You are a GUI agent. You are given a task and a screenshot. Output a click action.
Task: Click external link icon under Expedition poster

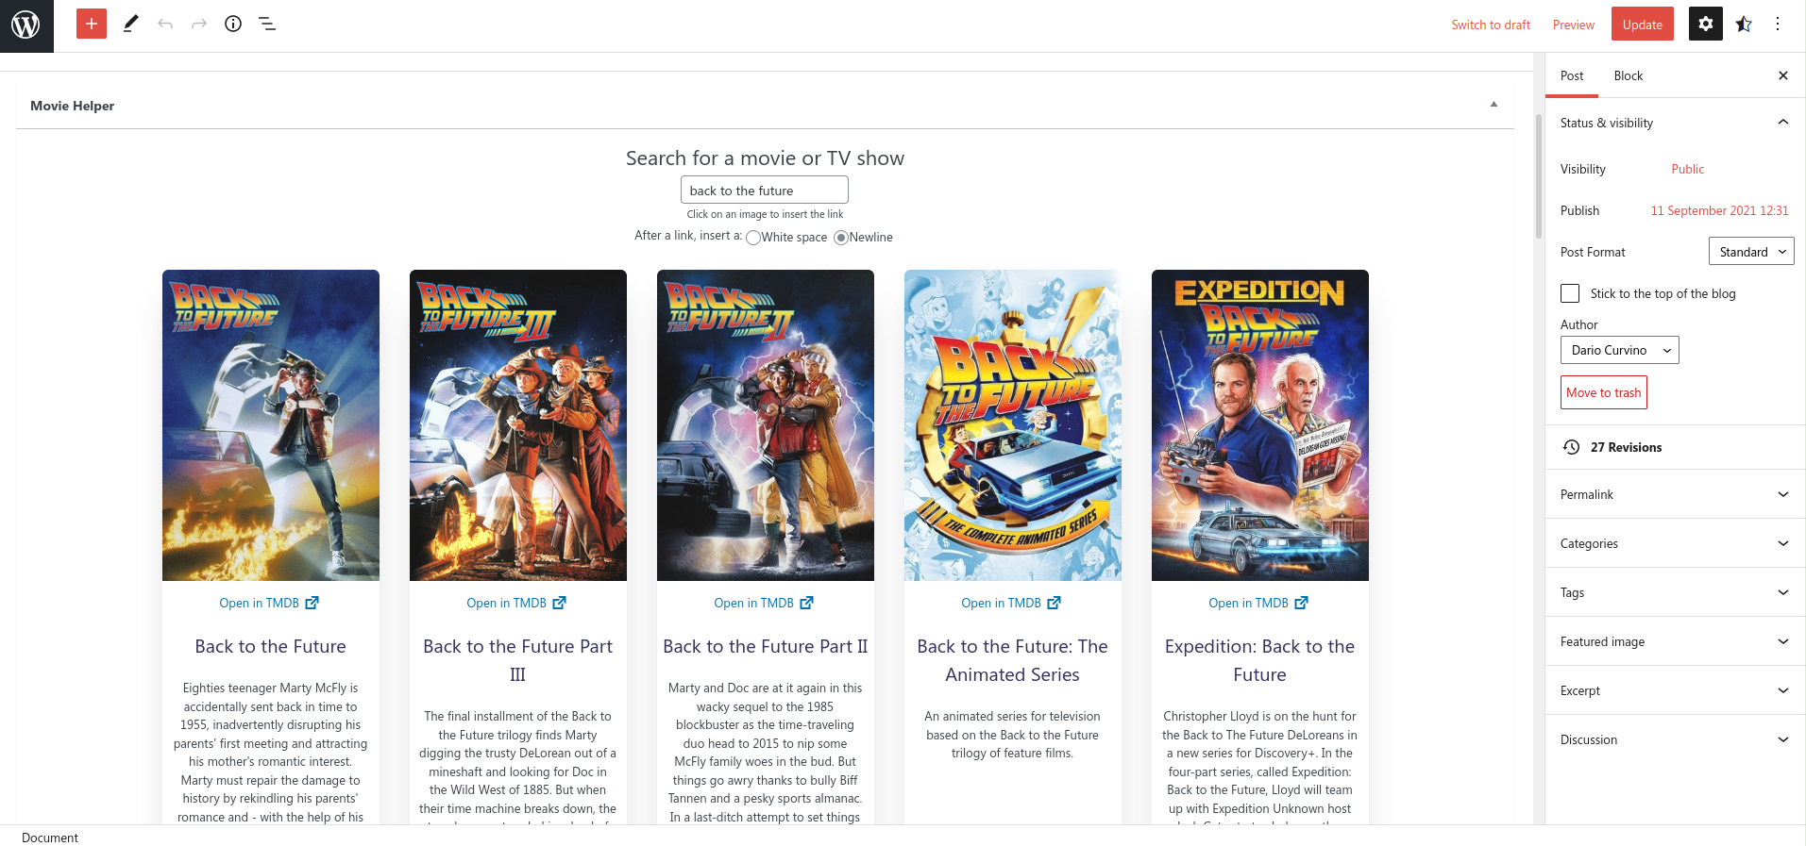click(x=1301, y=603)
